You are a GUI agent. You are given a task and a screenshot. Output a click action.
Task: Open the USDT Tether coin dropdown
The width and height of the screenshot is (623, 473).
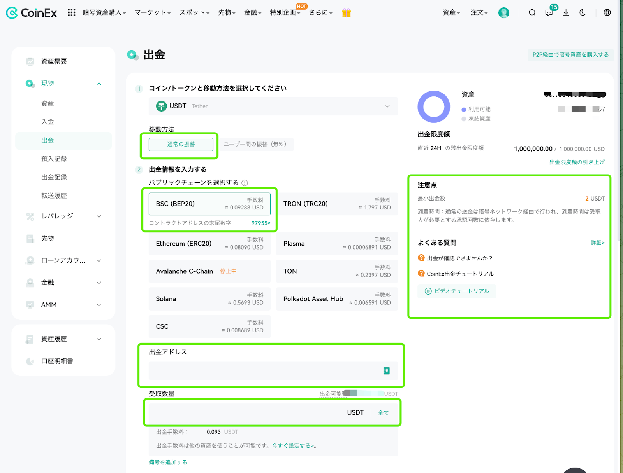pyautogui.click(x=273, y=106)
